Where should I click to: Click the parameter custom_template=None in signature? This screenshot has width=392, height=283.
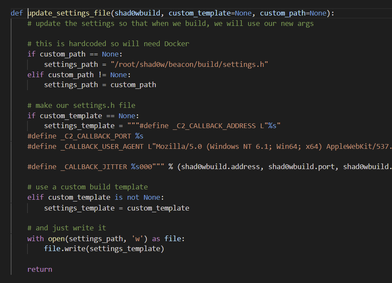[210, 13]
